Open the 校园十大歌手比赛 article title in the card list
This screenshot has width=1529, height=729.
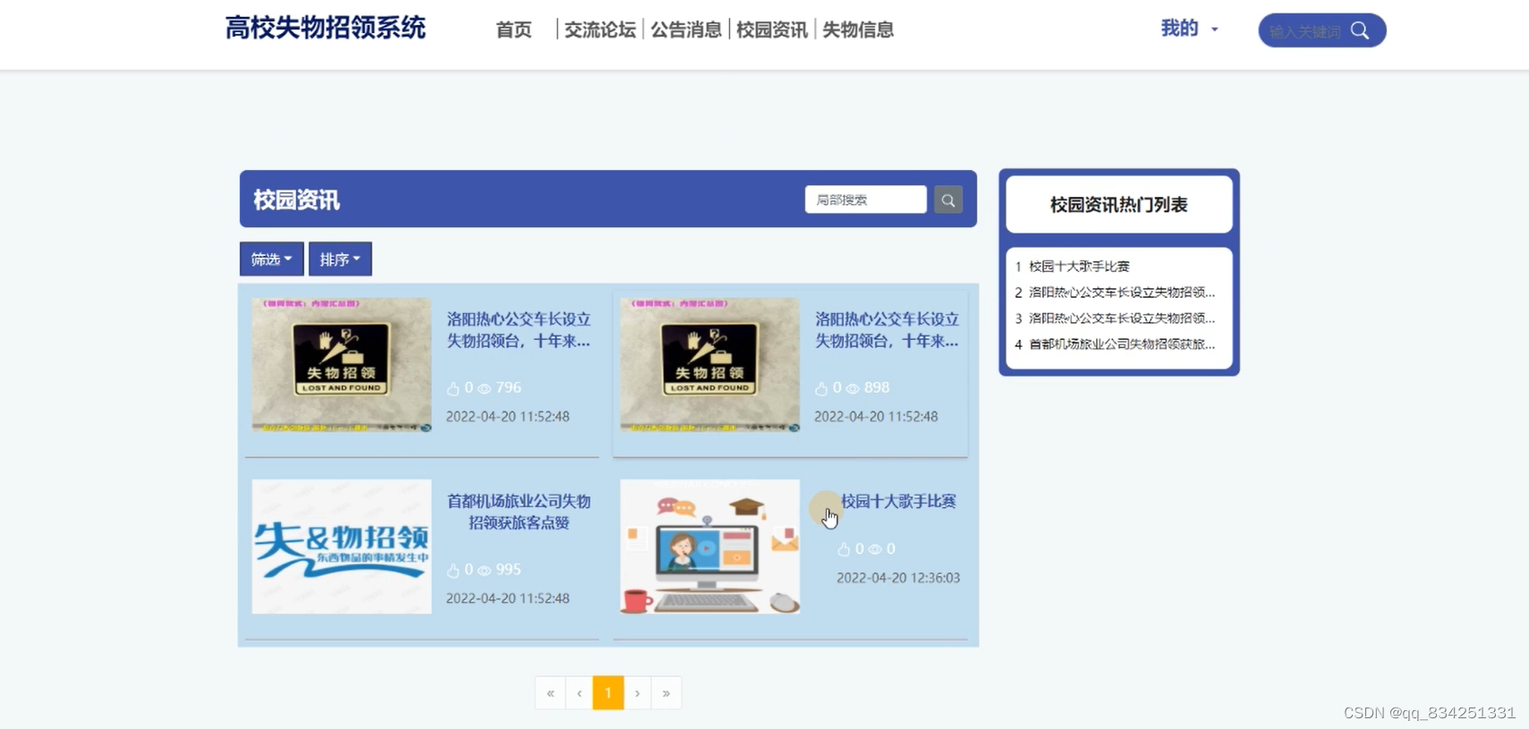(x=898, y=501)
